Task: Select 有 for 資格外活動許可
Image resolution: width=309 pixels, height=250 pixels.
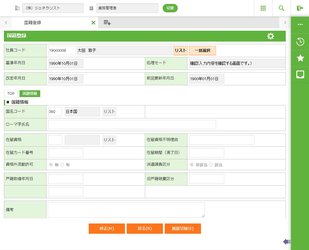Action: pyautogui.click(x=62, y=165)
